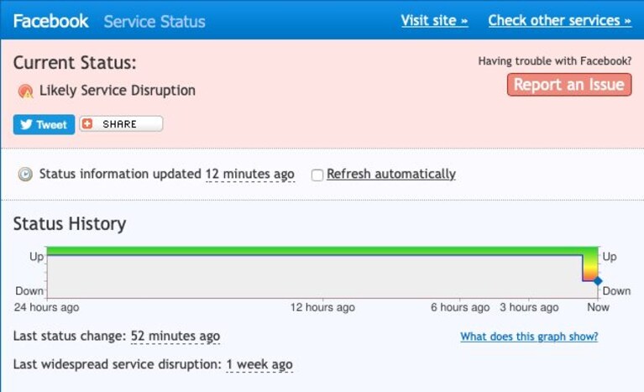The height and width of the screenshot is (392, 644).
Task: Click the Service Status header text
Action: 154,21
